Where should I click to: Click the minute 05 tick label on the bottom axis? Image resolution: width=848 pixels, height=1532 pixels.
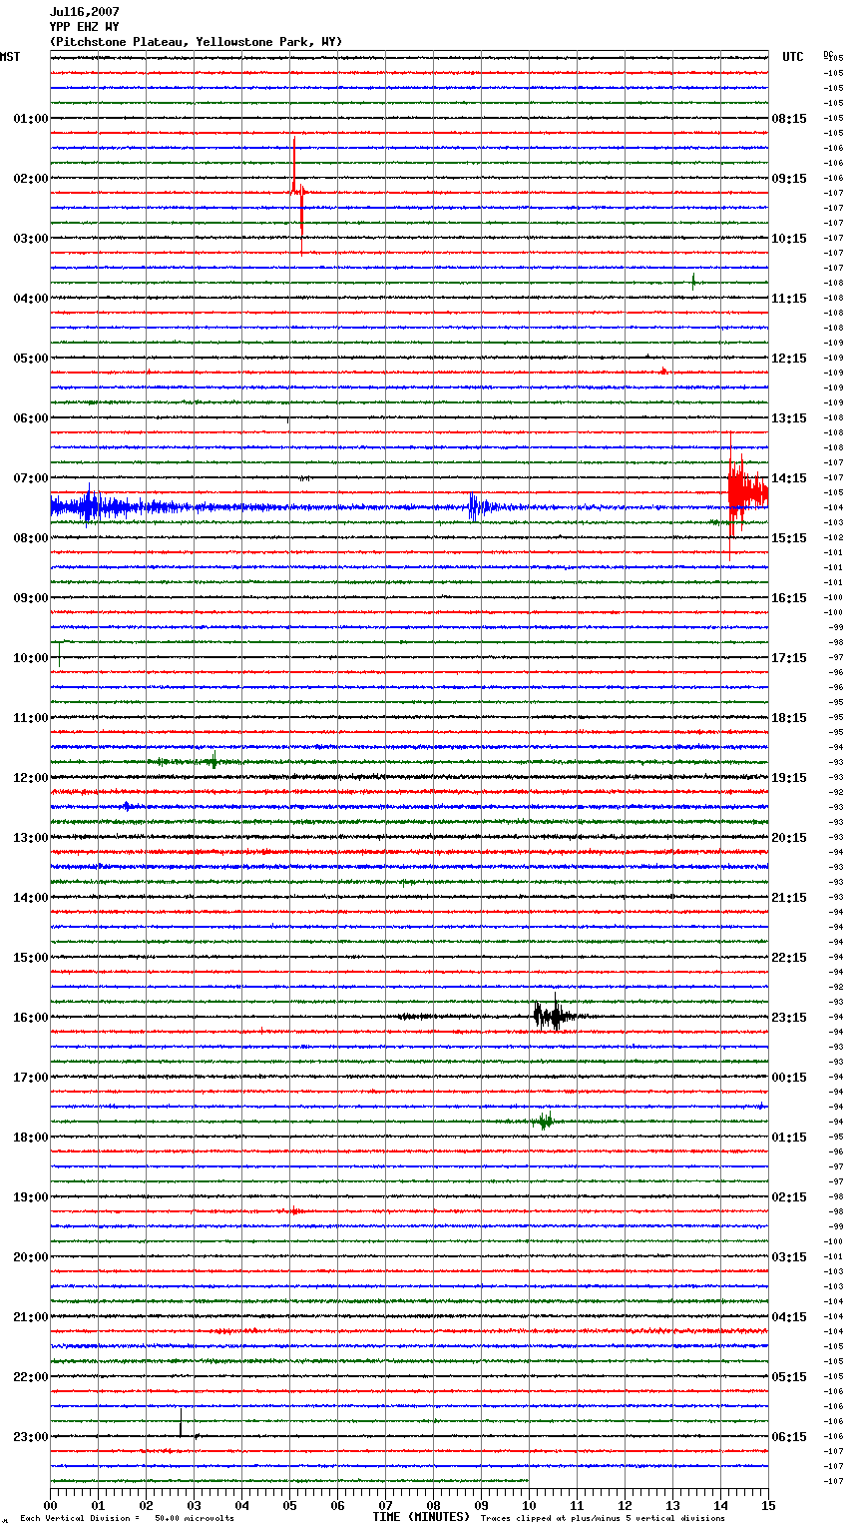289,1505
